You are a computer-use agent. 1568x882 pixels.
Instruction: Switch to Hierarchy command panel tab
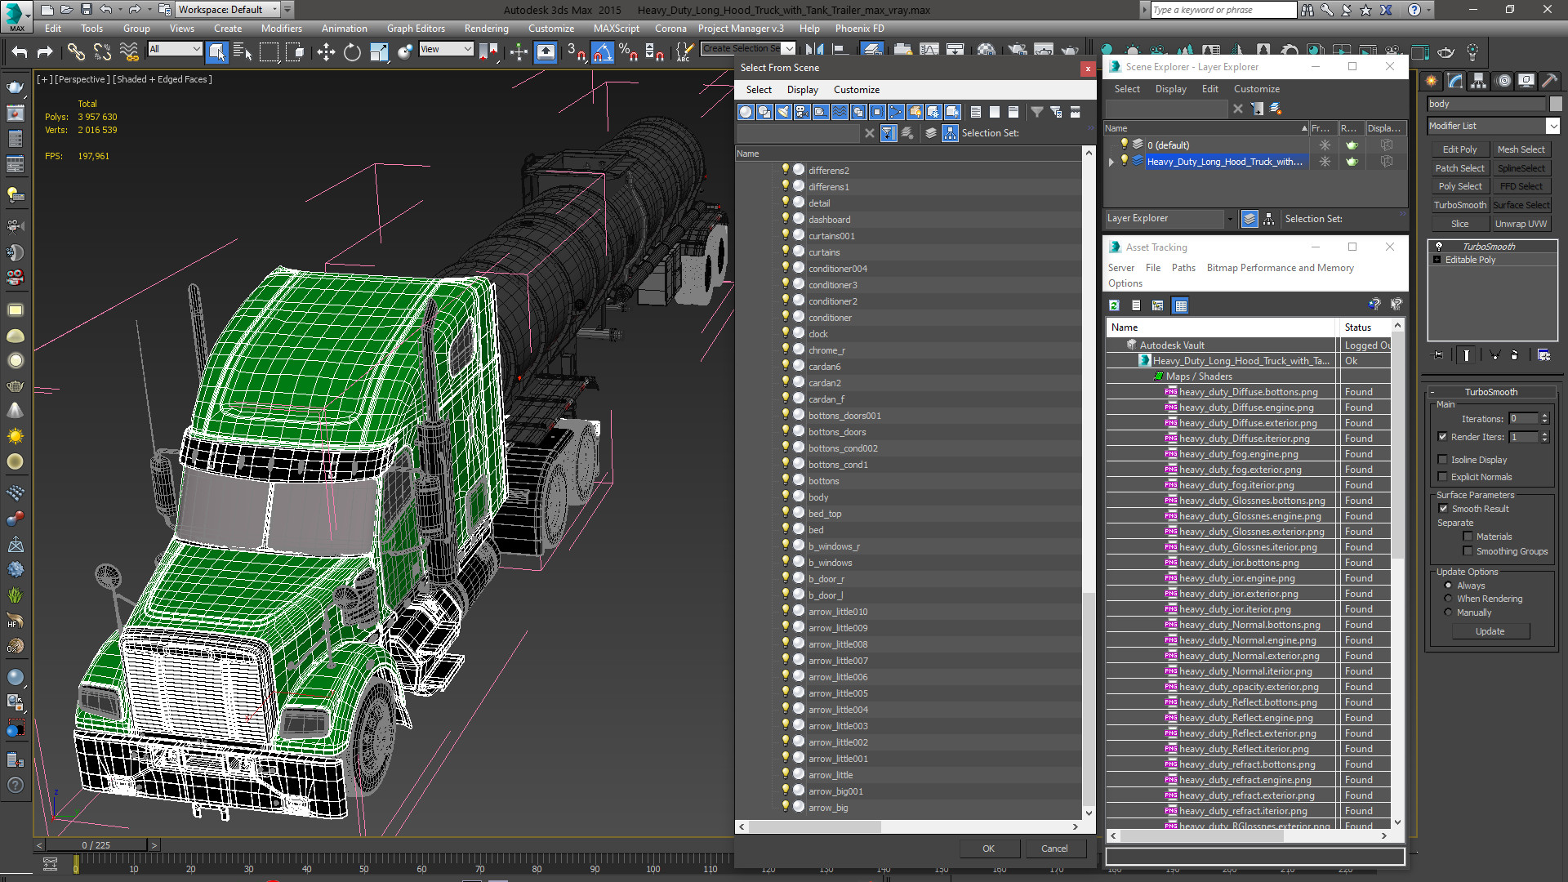1478,81
